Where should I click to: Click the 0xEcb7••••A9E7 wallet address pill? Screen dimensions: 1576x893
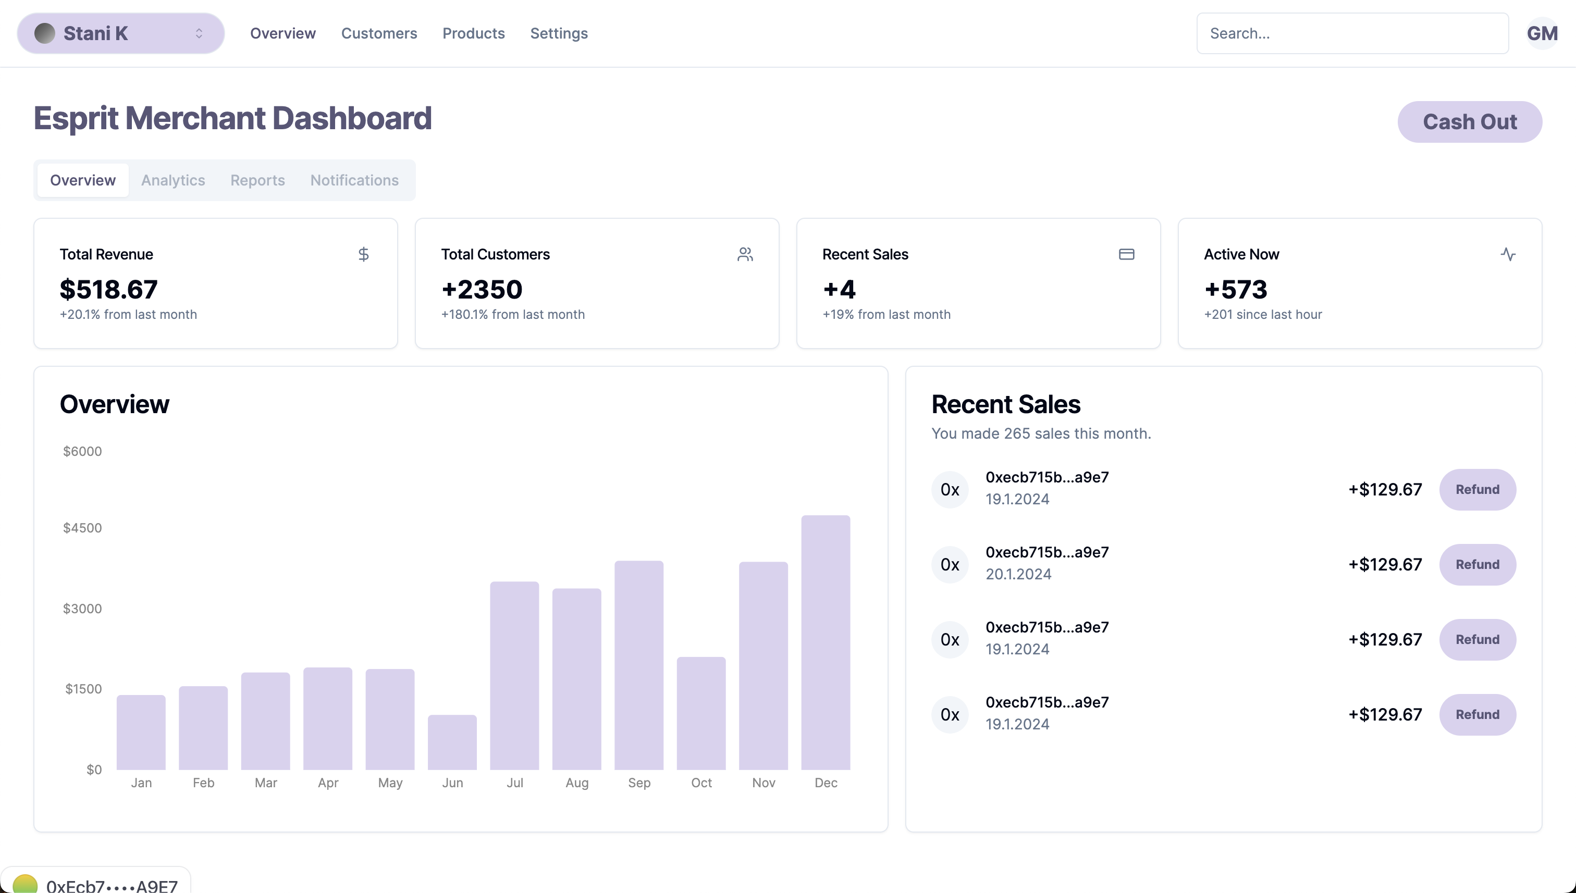(x=96, y=880)
